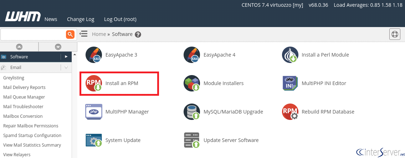Image resolution: width=405 pixels, height=158 pixels.
Task: Open the EasyApache 4 text link
Action: tap(219, 55)
